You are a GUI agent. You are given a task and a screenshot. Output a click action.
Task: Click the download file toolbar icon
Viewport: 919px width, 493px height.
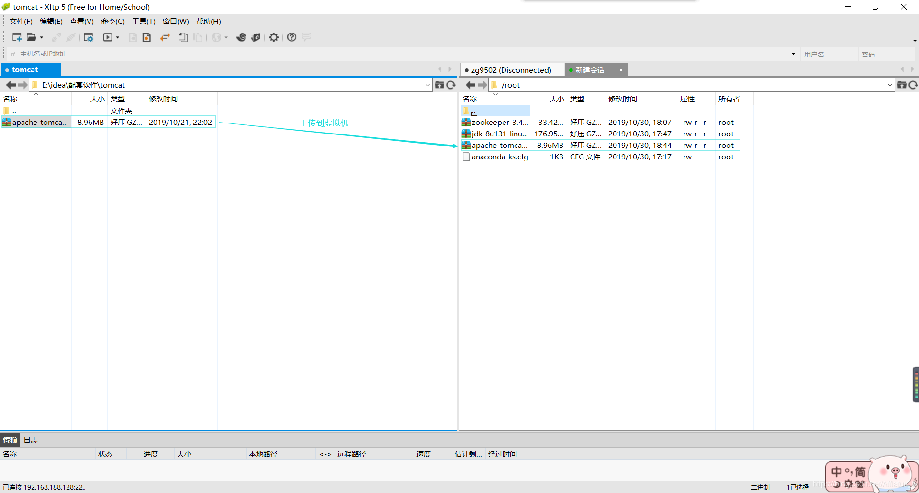pyautogui.click(x=133, y=37)
